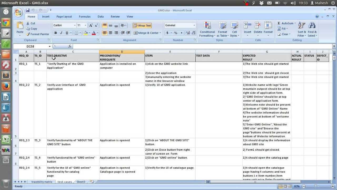Save the workbook from Quick Access Toolbar
The height and width of the screenshot is (190, 337).
pos(27,10)
